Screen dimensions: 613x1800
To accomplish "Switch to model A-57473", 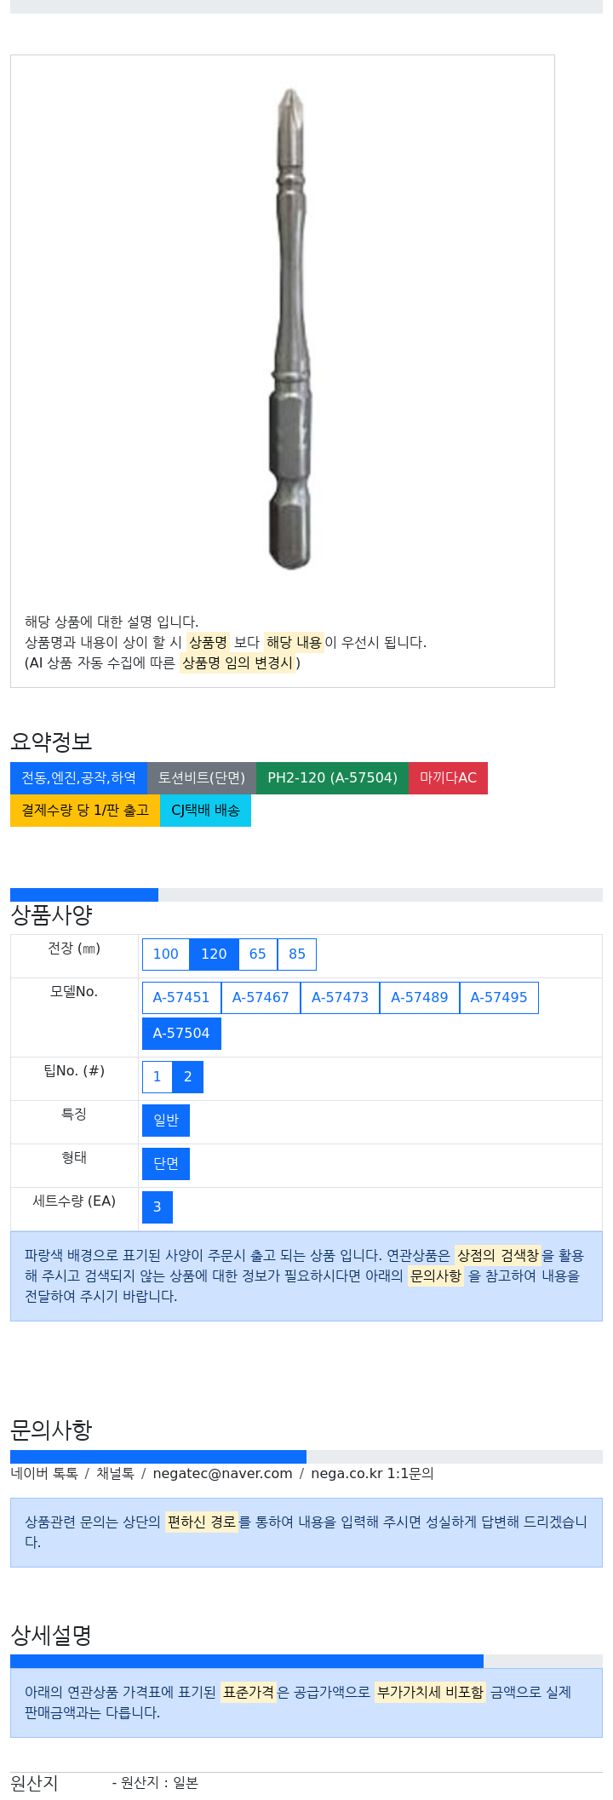I will (340, 997).
